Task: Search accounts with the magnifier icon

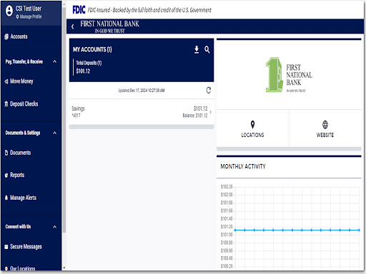Action: (x=207, y=50)
